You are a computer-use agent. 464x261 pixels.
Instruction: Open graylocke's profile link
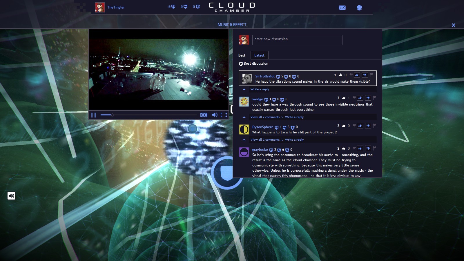click(260, 150)
